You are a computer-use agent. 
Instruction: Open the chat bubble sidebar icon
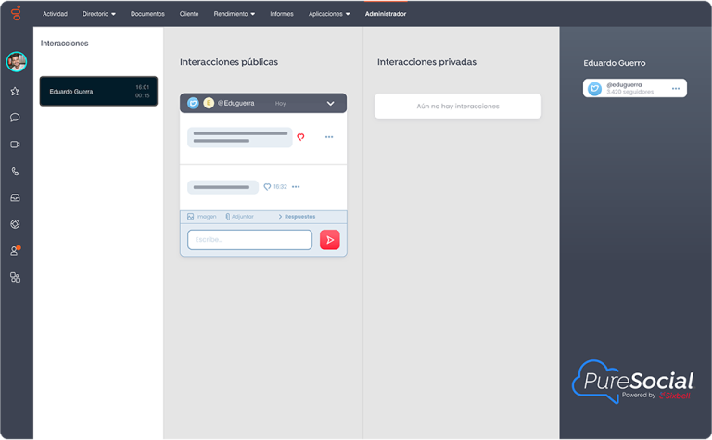pos(15,118)
